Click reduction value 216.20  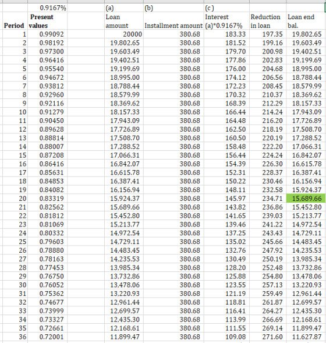(x=272, y=121)
